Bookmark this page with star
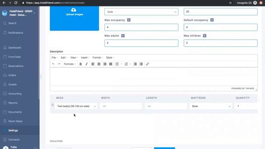The width and height of the screenshot is (265, 149). 230,3
